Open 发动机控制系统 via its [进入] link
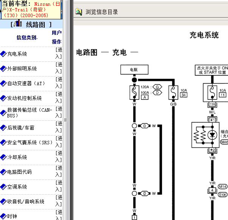 [x=59, y=97]
